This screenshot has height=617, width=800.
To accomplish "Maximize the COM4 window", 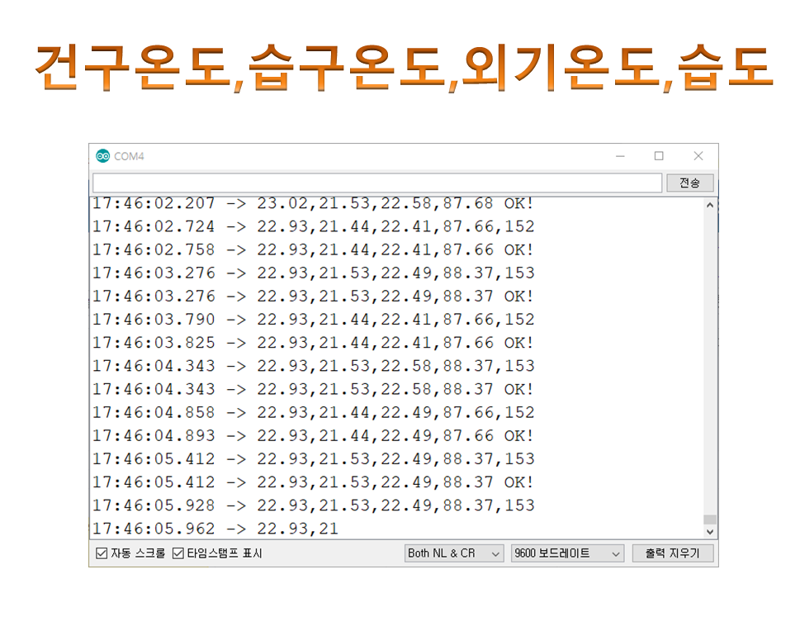I will [x=659, y=156].
